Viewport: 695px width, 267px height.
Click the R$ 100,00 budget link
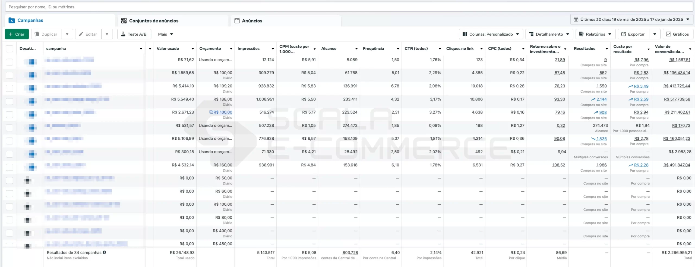coord(223,112)
